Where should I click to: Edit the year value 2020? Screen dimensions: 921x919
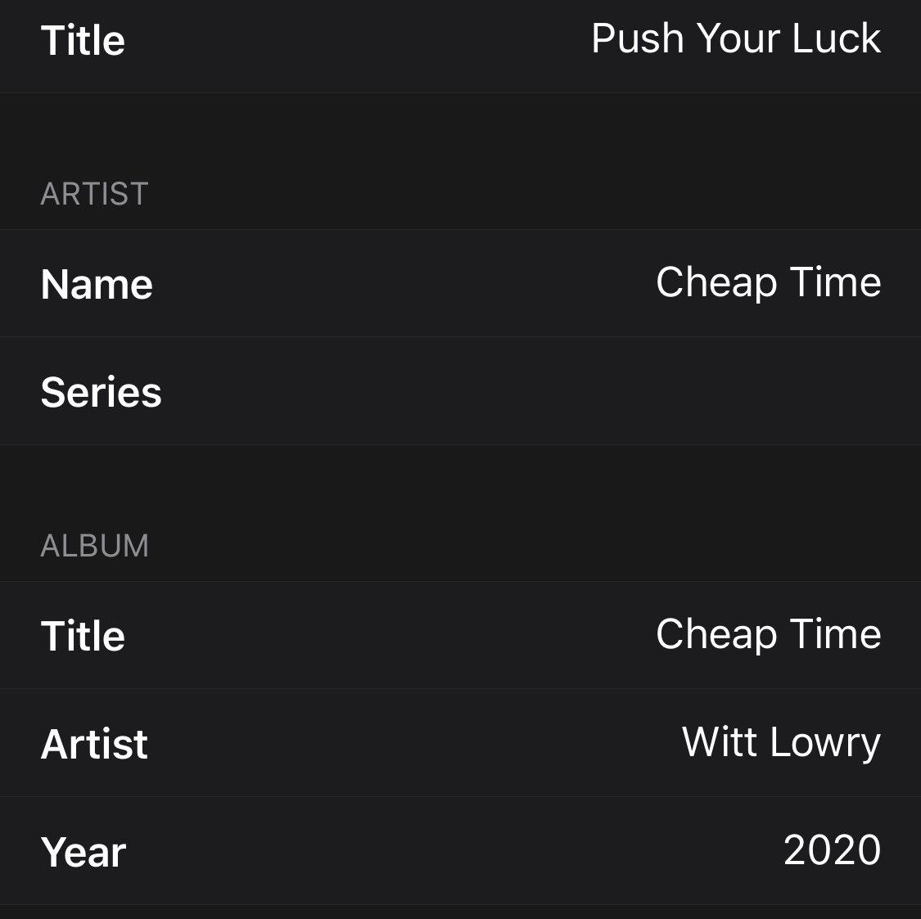click(833, 849)
